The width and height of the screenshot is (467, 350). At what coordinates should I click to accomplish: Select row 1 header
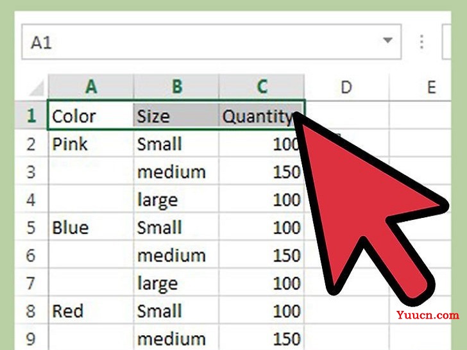coord(31,115)
